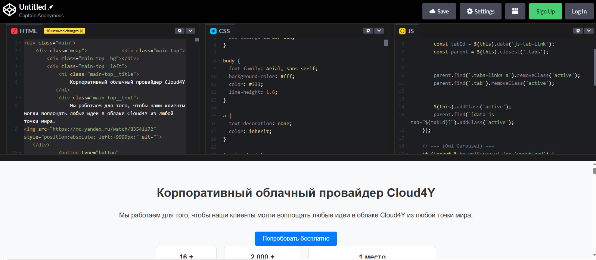Open the Settings button

[481, 11]
